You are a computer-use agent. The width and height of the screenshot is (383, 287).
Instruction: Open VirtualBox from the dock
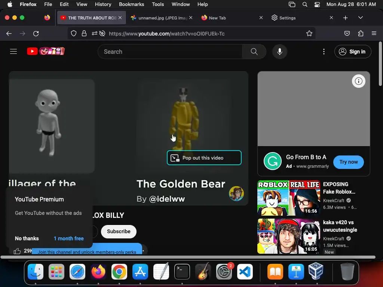pos(316,271)
